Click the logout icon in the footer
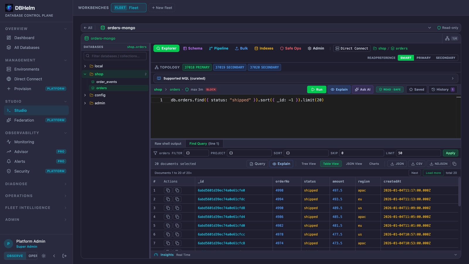The image size is (469, 264). pos(64,256)
